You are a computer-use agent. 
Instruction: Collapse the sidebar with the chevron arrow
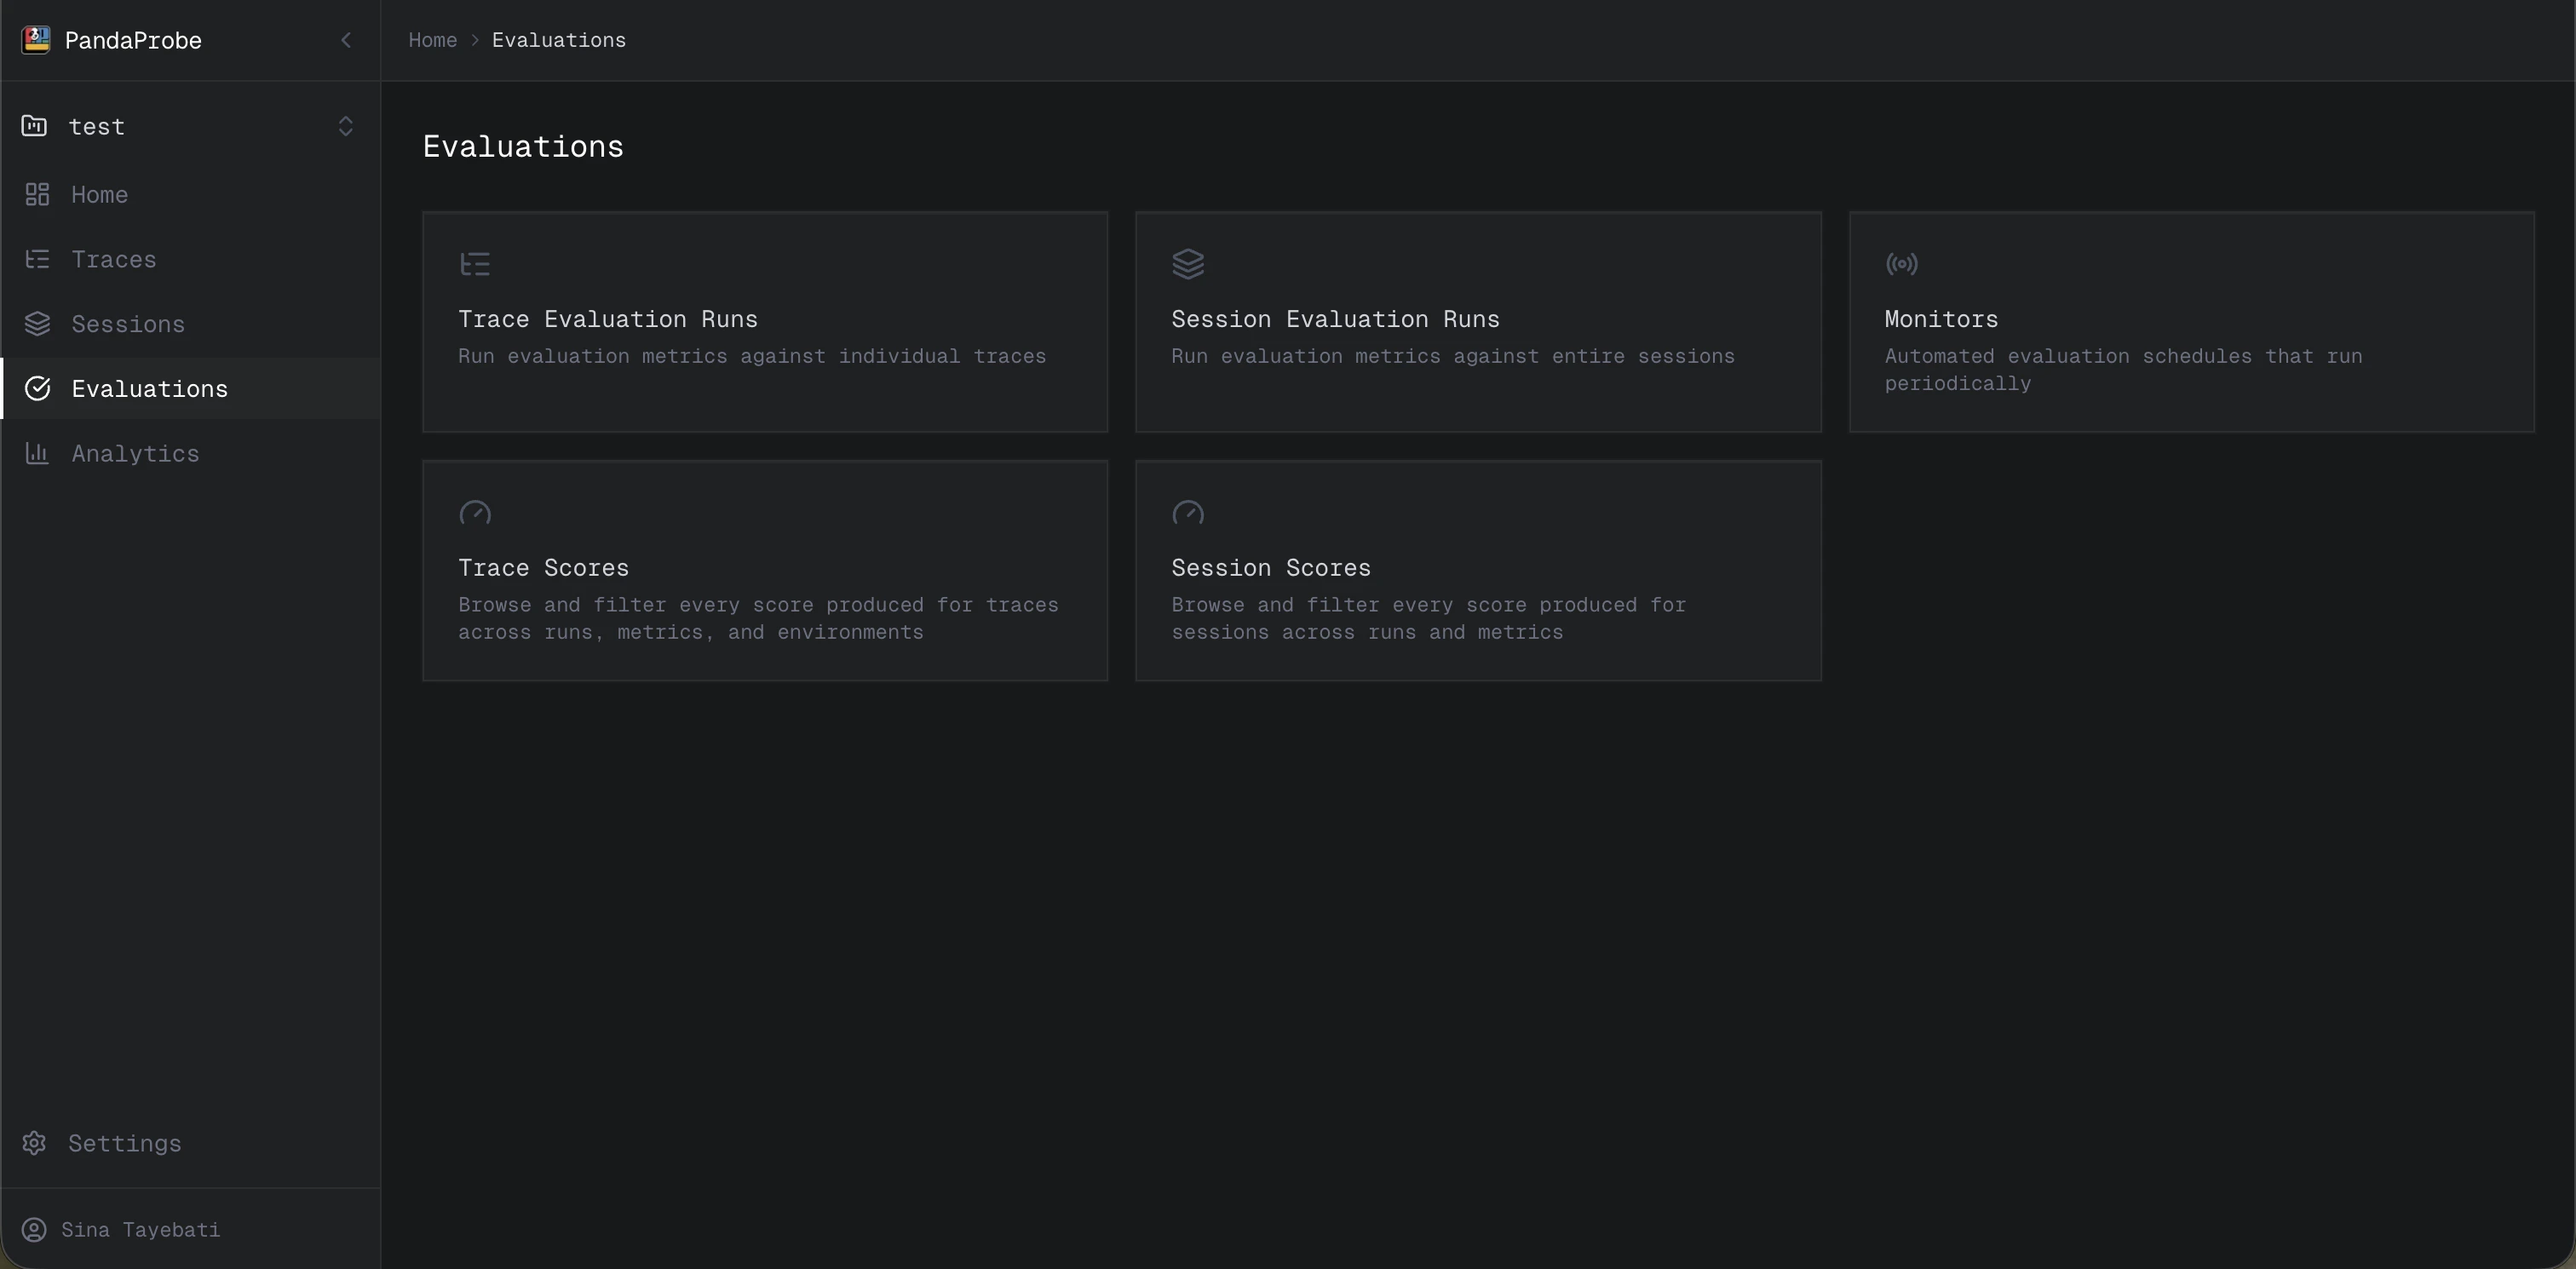click(x=346, y=40)
